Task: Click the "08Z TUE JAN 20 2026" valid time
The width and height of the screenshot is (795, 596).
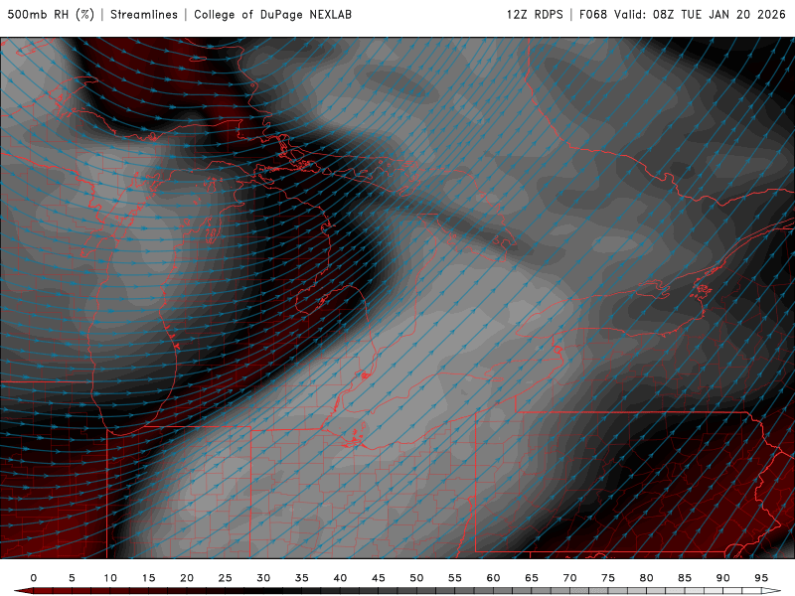Action: click(718, 15)
